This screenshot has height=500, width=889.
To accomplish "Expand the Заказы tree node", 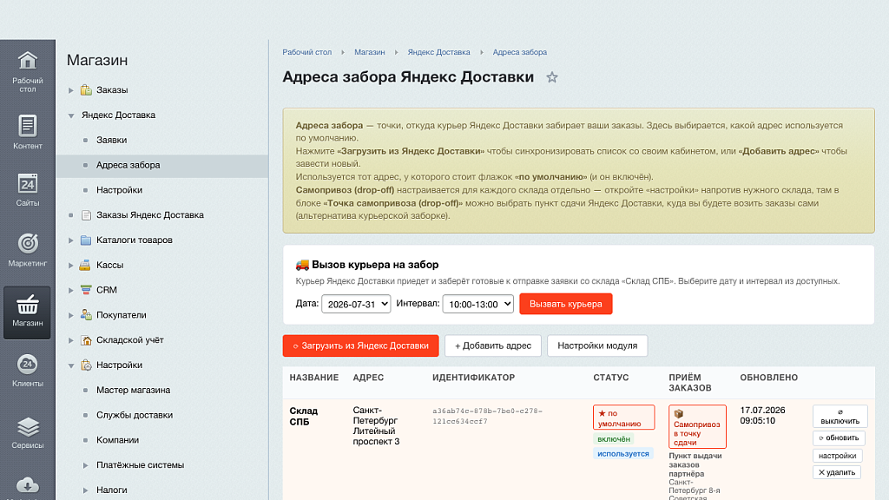I will point(71,90).
